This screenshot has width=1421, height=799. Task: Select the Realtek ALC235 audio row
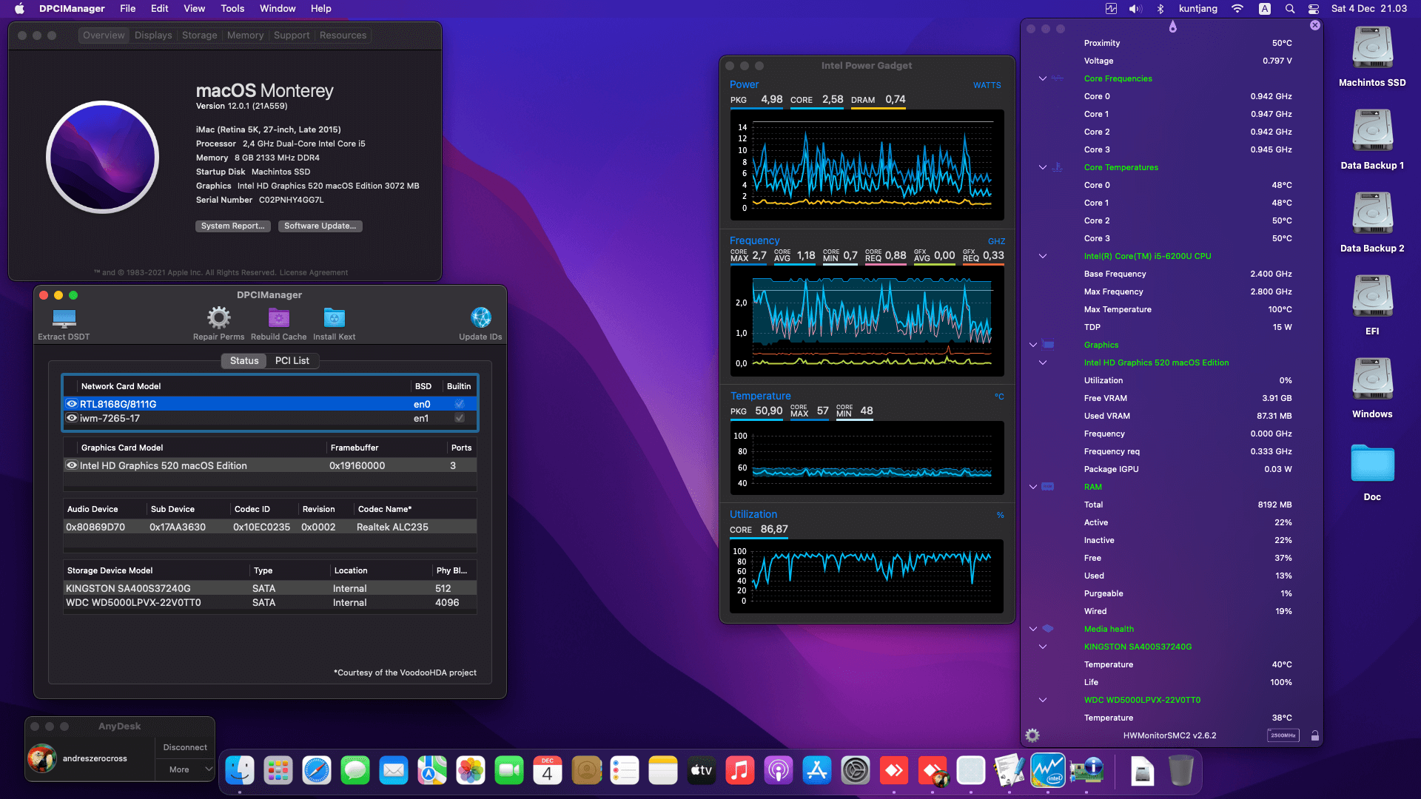(x=269, y=527)
